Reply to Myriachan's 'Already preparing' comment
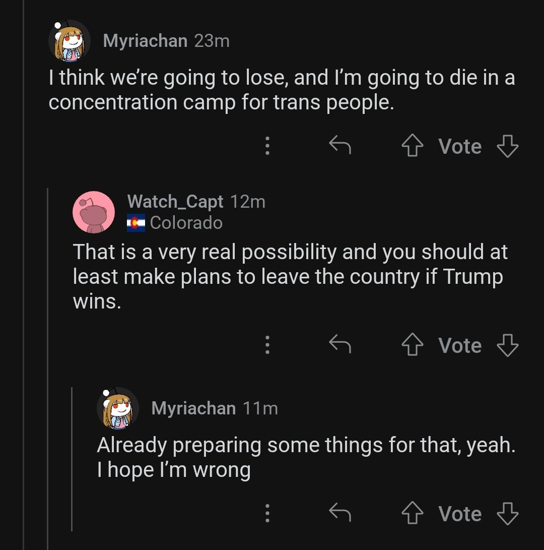Screen dimensions: 544x550 pos(339,513)
